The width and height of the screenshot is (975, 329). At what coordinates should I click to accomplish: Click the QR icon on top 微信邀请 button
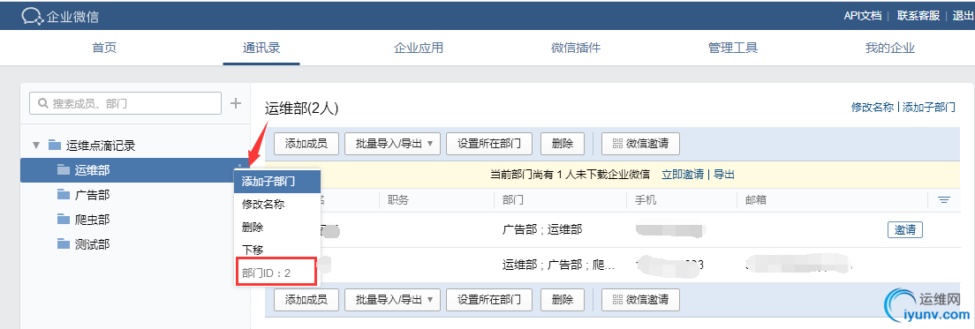click(x=617, y=144)
